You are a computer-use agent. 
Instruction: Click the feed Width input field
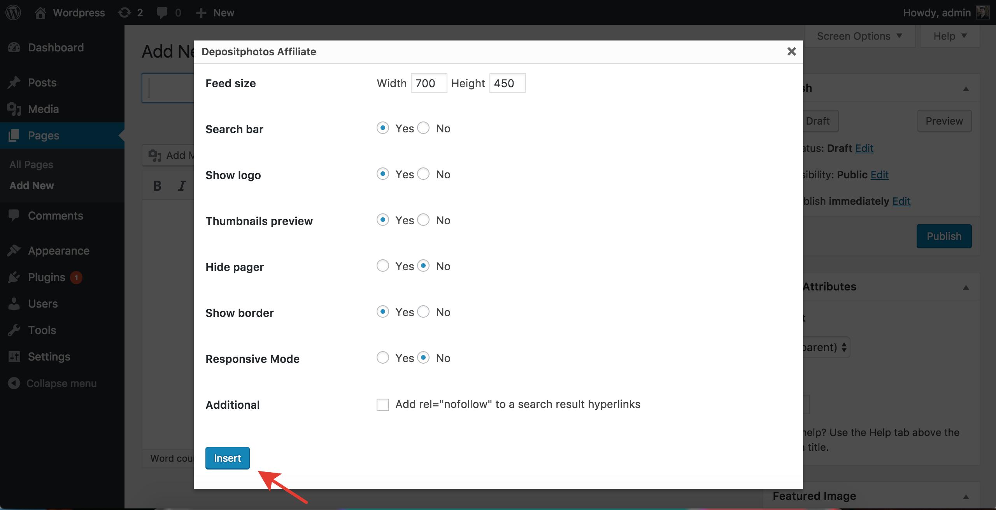point(429,83)
